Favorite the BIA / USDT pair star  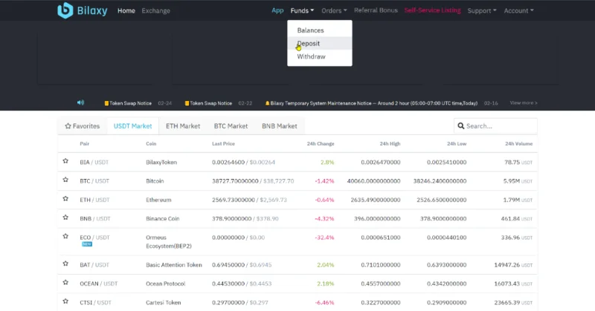[x=65, y=161]
